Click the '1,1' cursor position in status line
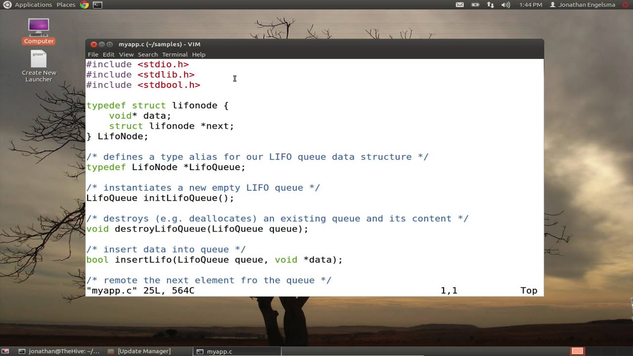This screenshot has height=356, width=633. pyautogui.click(x=449, y=291)
